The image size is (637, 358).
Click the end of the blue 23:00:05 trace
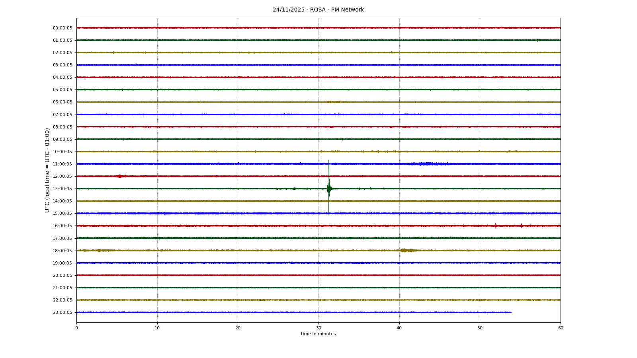click(511, 312)
